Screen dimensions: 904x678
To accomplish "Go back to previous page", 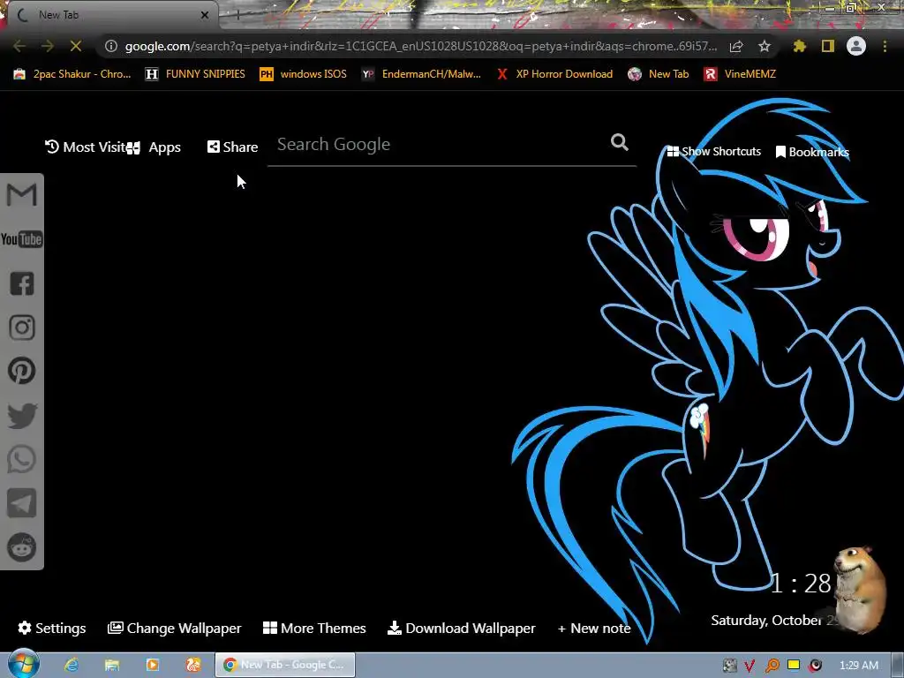I will (19, 46).
